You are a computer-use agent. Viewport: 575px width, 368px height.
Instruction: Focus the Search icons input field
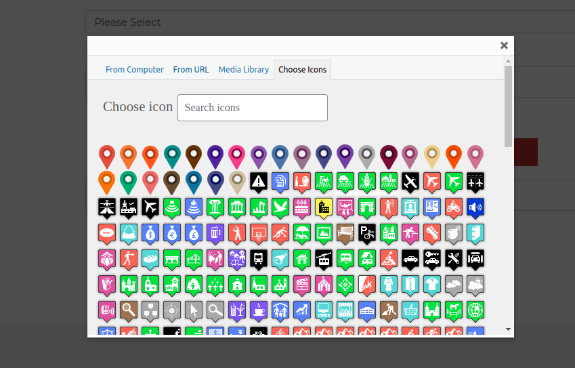tap(253, 108)
